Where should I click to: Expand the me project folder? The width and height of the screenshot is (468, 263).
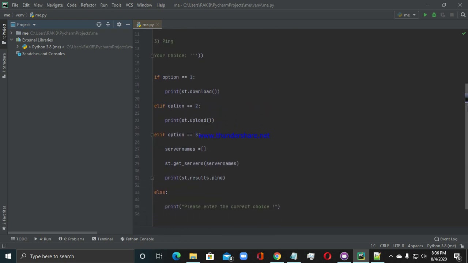click(11, 33)
